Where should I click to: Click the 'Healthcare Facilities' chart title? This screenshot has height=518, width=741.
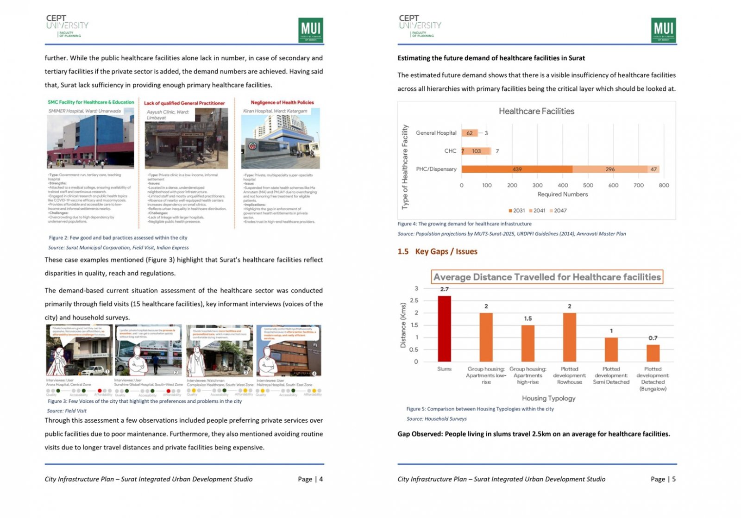(536, 111)
